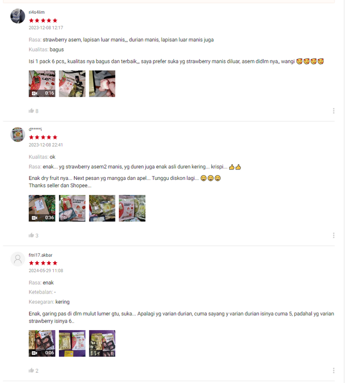
Task: View ri4s4lim's photo of hand holding snack
Action: point(102,84)
